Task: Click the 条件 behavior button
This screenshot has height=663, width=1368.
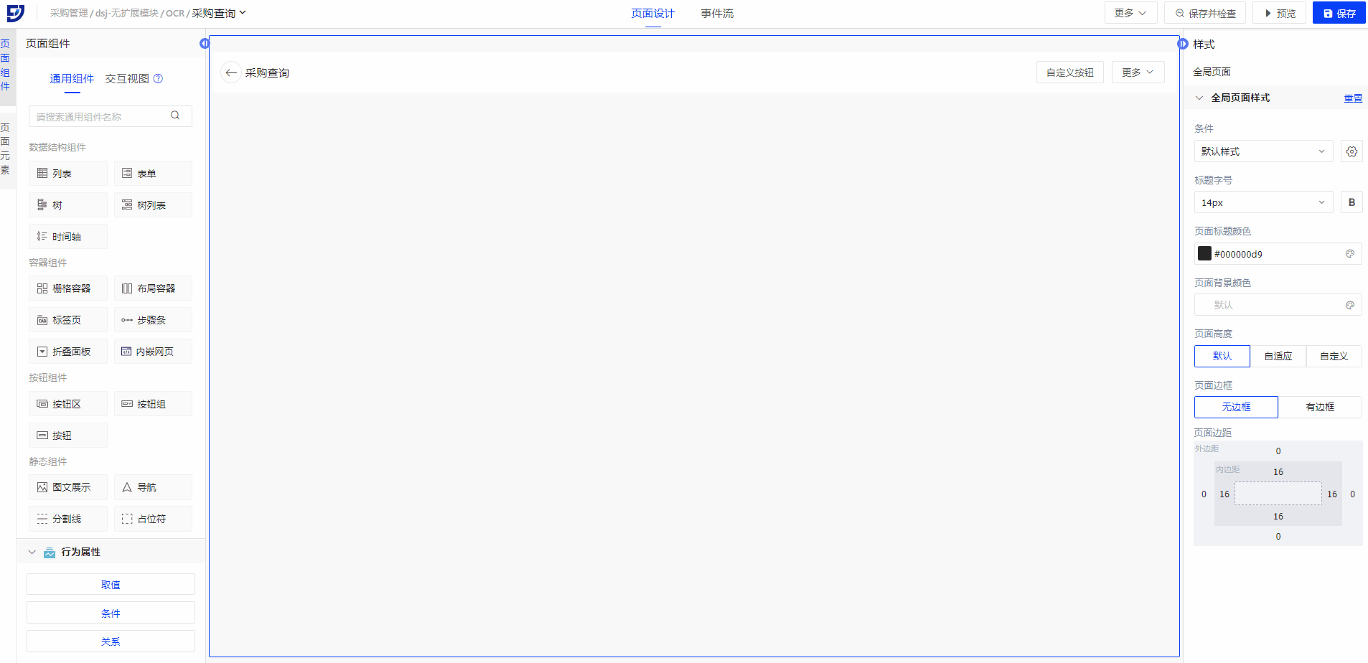Action: (x=111, y=613)
